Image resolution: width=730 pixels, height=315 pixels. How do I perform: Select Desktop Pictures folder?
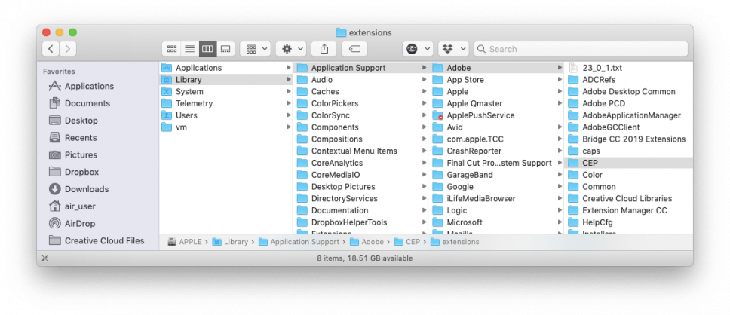pyautogui.click(x=361, y=187)
